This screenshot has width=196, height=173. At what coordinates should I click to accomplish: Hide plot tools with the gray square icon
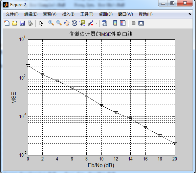pyautogui.click(x=133, y=23)
